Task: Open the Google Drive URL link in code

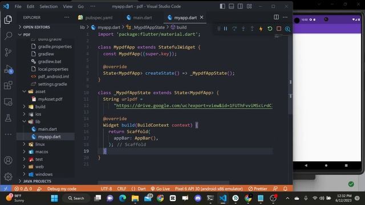Action: pyautogui.click(x=194, y=105)
